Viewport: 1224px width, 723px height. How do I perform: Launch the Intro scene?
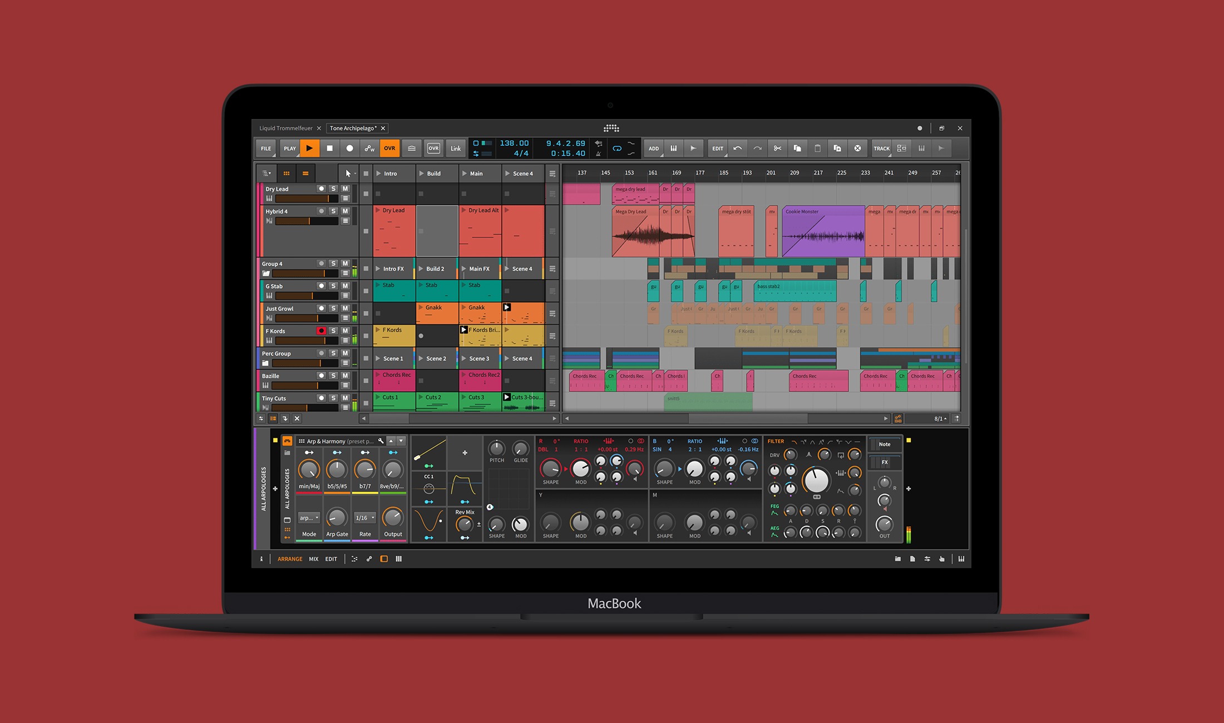click(379, 174)
